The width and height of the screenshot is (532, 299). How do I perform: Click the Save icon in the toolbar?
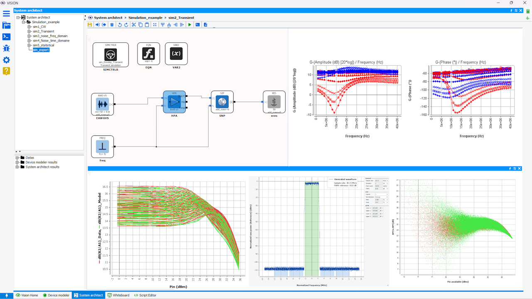click(x=89, y=25)
